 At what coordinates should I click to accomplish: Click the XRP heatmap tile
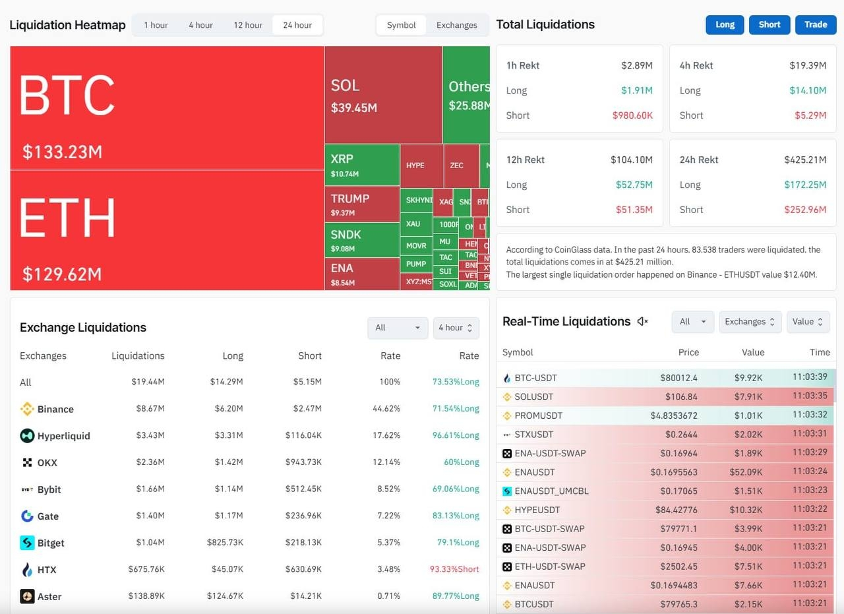tap(362, 165)
